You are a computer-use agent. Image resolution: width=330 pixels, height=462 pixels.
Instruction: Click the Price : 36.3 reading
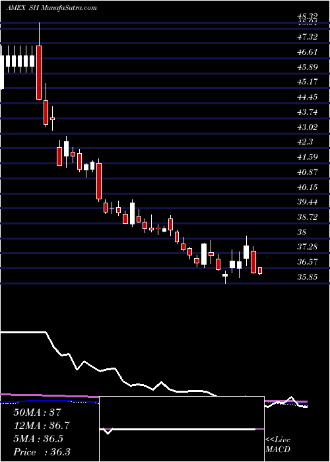pyautogui.click(x=42, y=452)
